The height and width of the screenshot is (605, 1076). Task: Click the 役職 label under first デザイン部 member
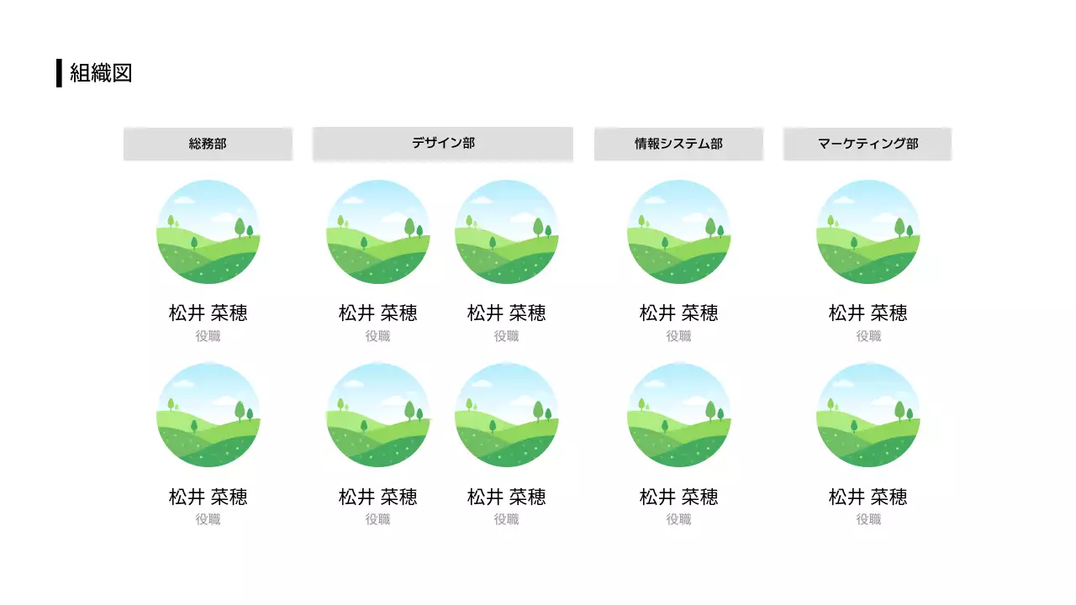click(377, 335)
